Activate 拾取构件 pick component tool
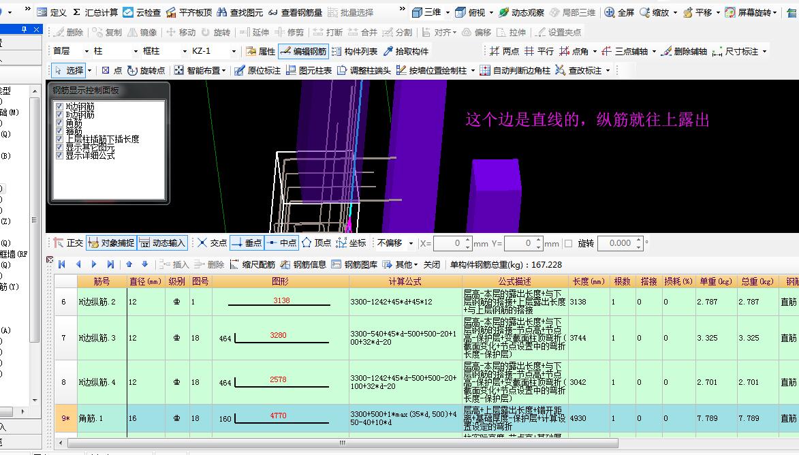Image resolution: width=799 pixels, height=455 pixels. [x=406, y=52]
